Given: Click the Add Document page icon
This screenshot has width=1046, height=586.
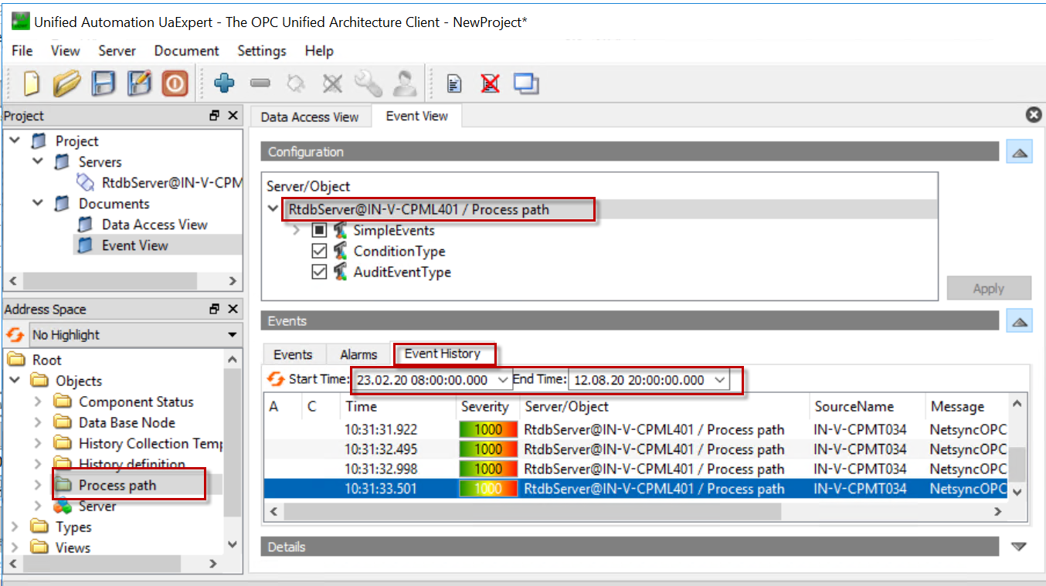Looking at the screenshot, I should tap(455, 83).
